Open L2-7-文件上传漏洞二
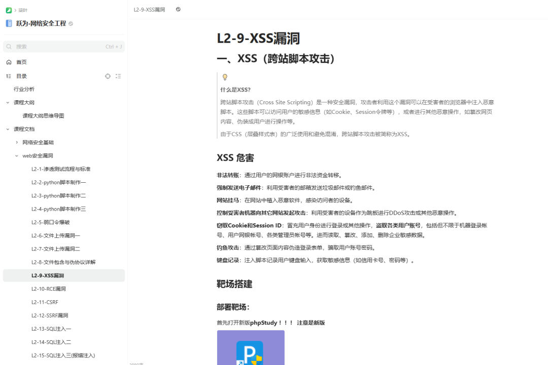This screenshot has height=365, width=548. [x=56, y=249]
